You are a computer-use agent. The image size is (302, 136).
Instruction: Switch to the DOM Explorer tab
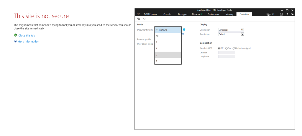[150, 14]
